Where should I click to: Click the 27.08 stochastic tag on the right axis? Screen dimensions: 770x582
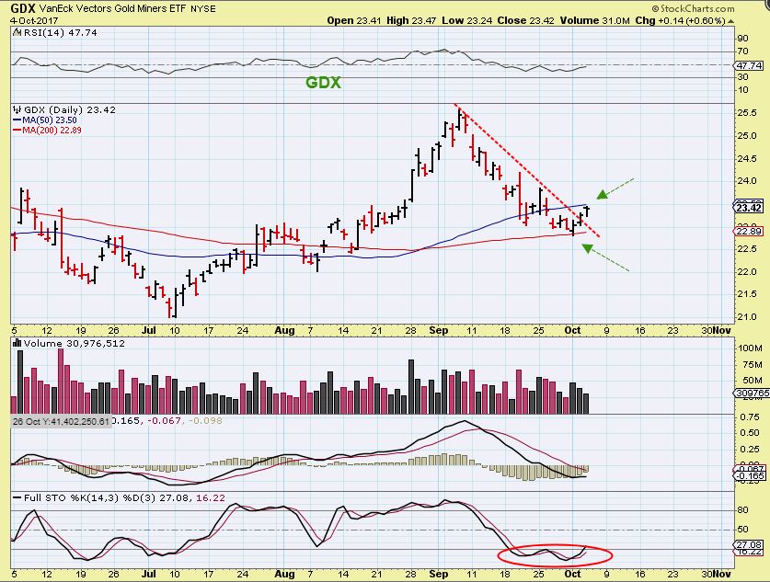(749, 544)
